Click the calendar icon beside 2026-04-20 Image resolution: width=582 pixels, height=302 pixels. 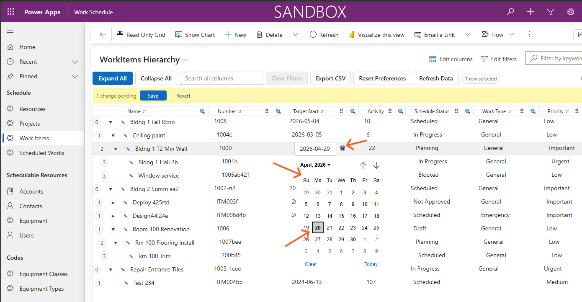point(343,148)
